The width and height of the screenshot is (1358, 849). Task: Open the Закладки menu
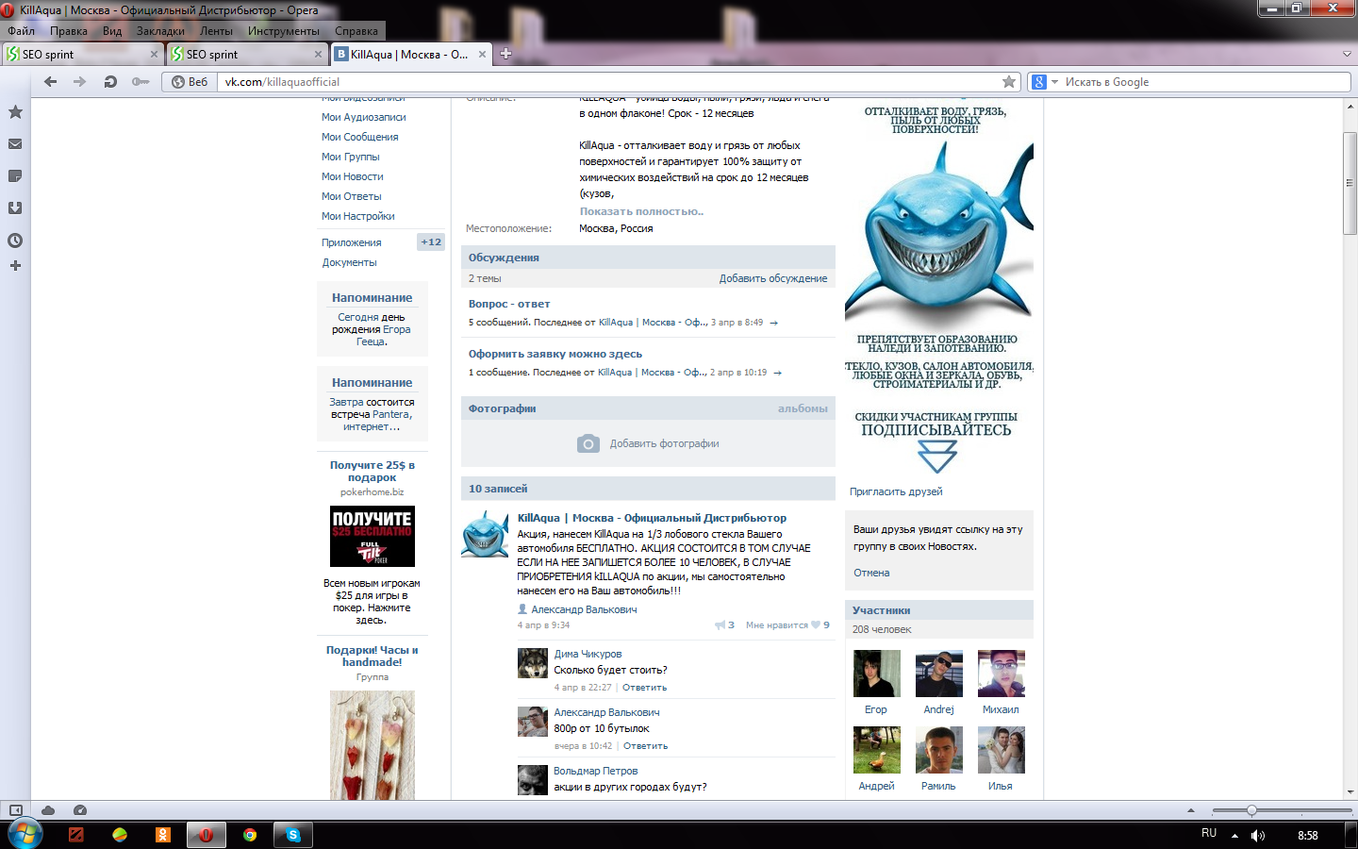click(160, 31)
